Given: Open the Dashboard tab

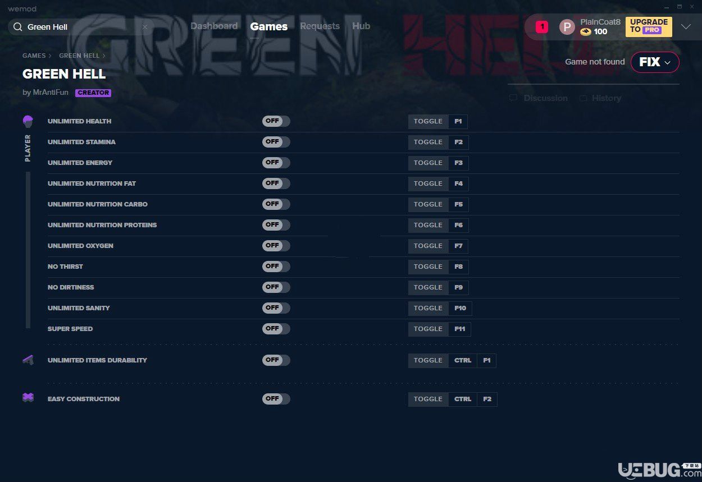Looking at the screenshot, I should click(214, 26).
